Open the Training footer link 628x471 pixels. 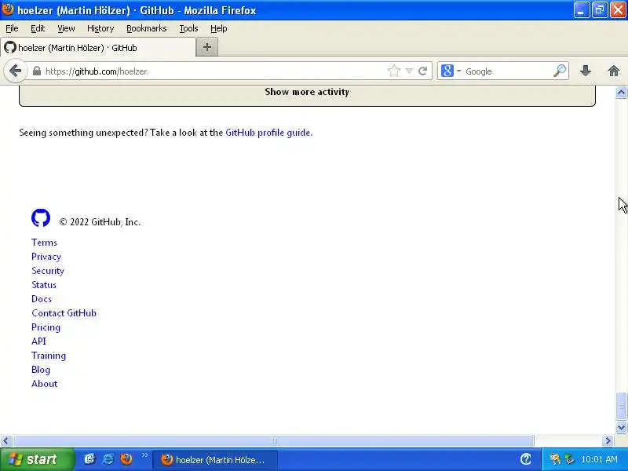[x=49, y=356]
